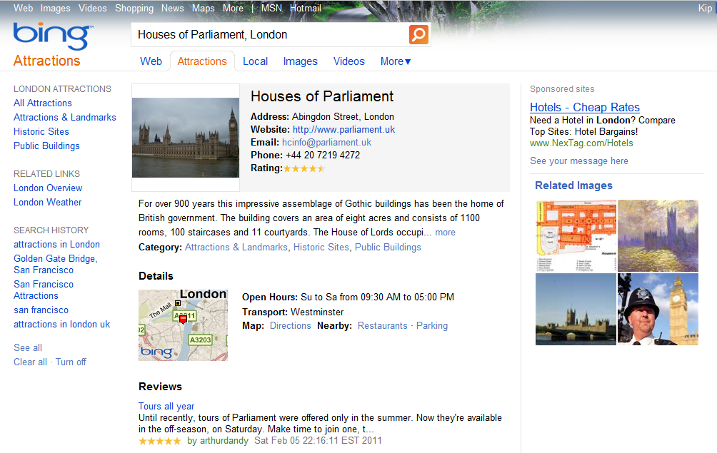Open Public Buildings category link

(388, 248)
